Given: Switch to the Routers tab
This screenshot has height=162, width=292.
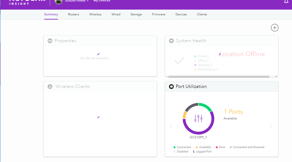Looking at the screenshot, I should [73, 14].
